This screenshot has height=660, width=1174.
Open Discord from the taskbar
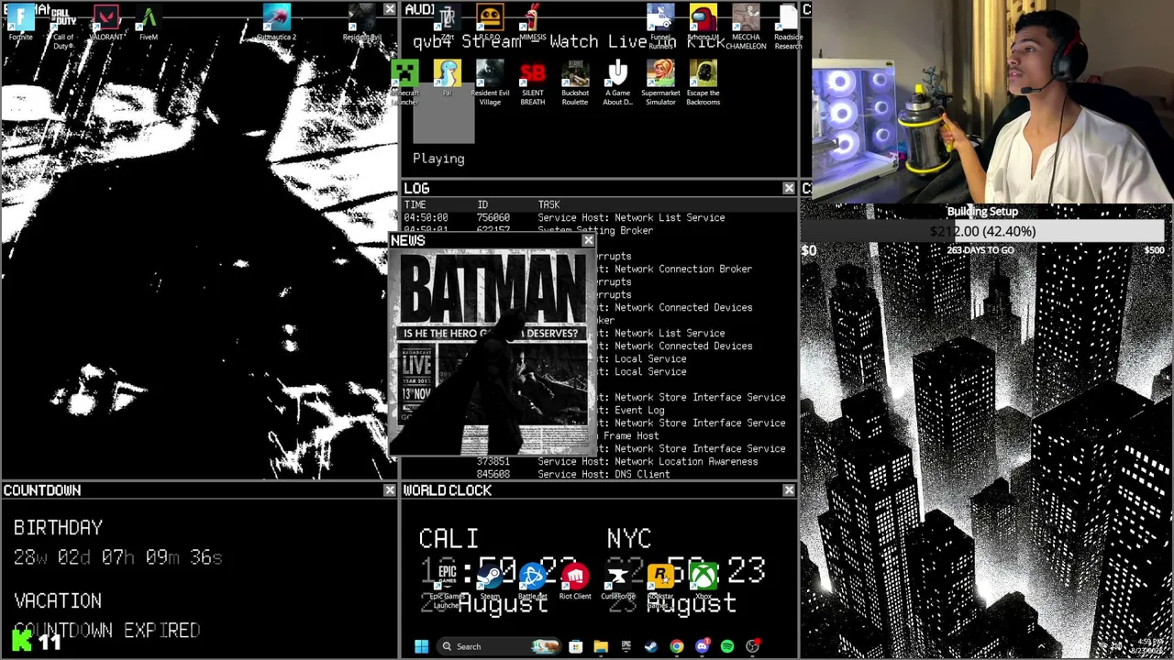702,646
